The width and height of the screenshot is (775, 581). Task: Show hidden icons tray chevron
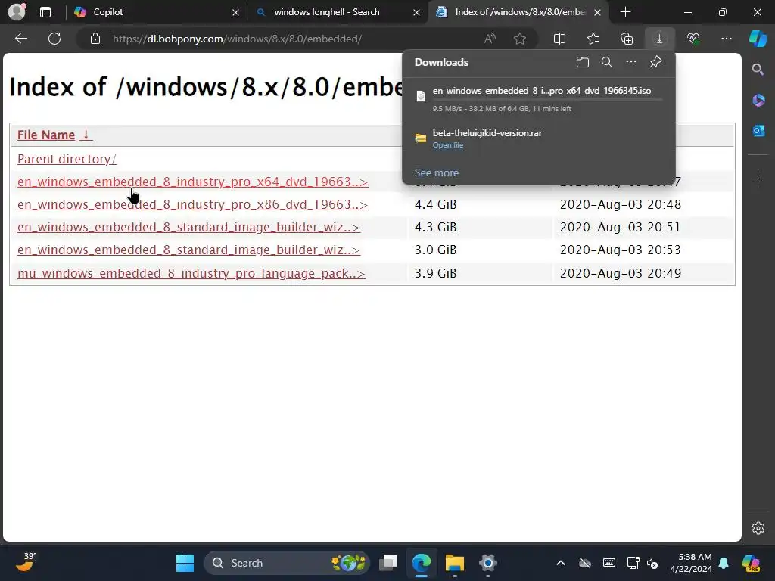point(561,563)
